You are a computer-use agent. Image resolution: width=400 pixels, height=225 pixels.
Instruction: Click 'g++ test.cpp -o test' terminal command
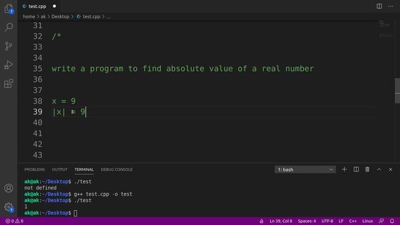[103, 194]
